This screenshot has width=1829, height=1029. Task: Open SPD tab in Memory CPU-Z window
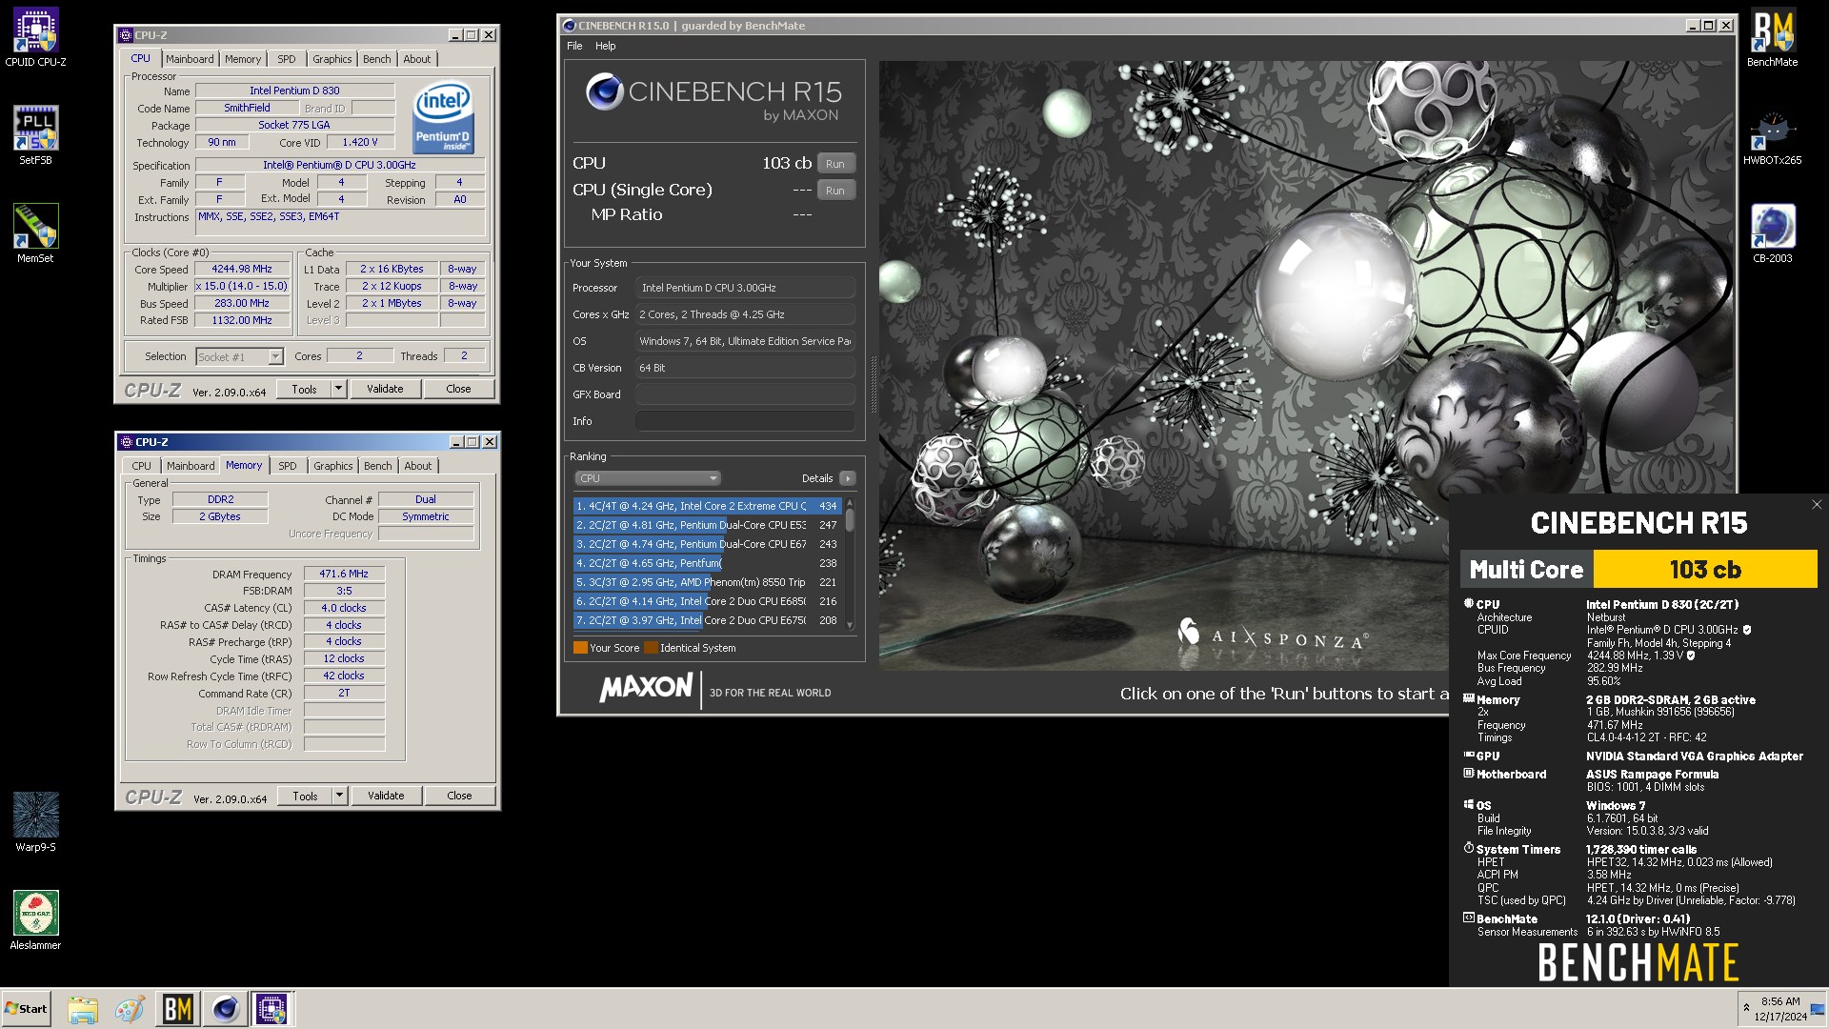point(288,466)
